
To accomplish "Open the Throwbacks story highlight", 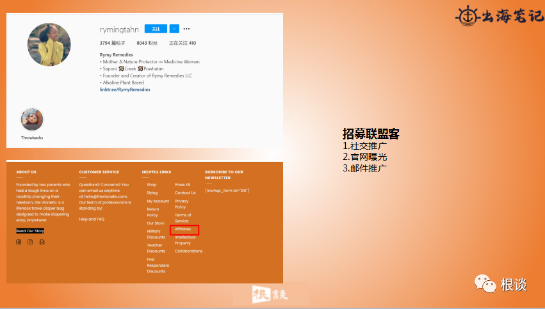I will [32, 120].
